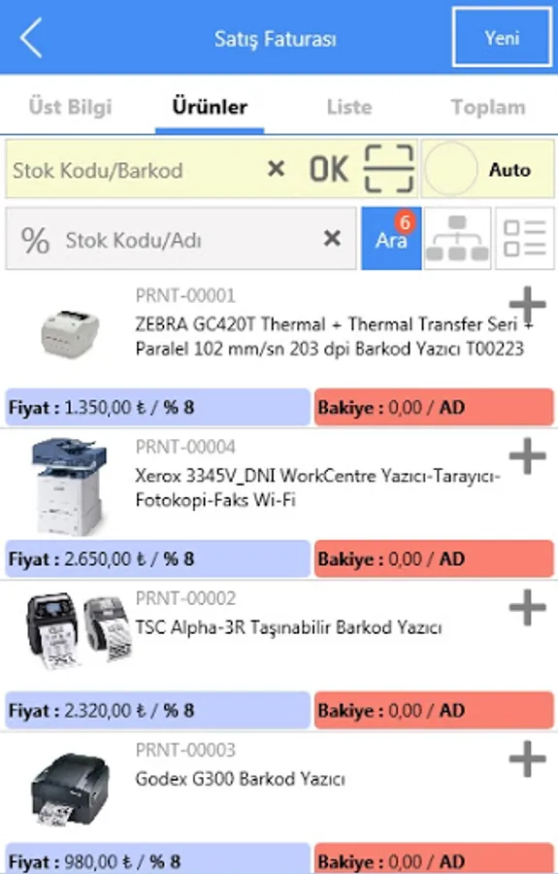The height and width of the screenshot is (874, 558).
Task: Focus the Stok Kodu/Barkod input field
Action: click(x=134, y=169)
